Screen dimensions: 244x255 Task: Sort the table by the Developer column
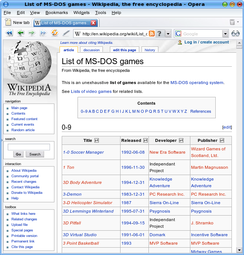[181, 140]
